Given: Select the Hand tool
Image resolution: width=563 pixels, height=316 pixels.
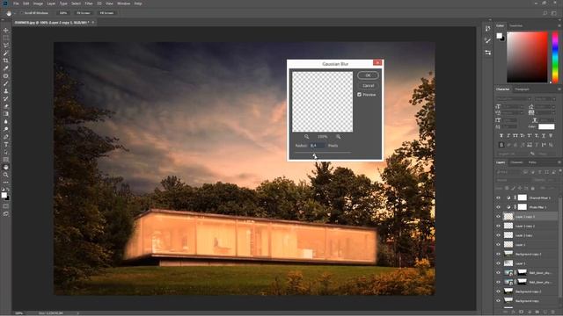Looking at the screenshot, I should 6,168.
